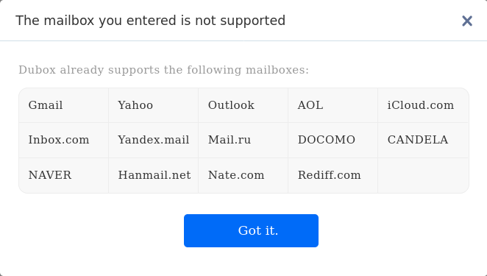Click the Got it. button
487x276 pixels.
(251, 230)
